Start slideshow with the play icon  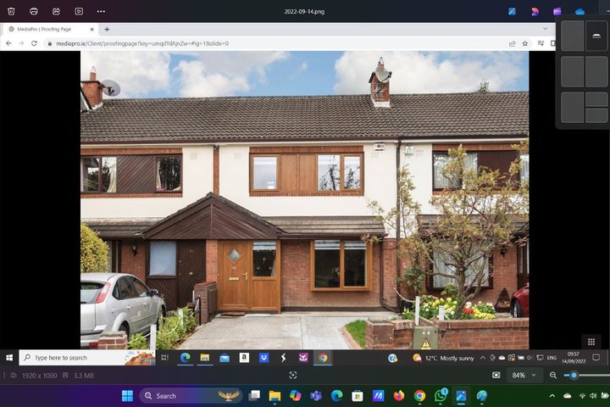tap(79, 11)
